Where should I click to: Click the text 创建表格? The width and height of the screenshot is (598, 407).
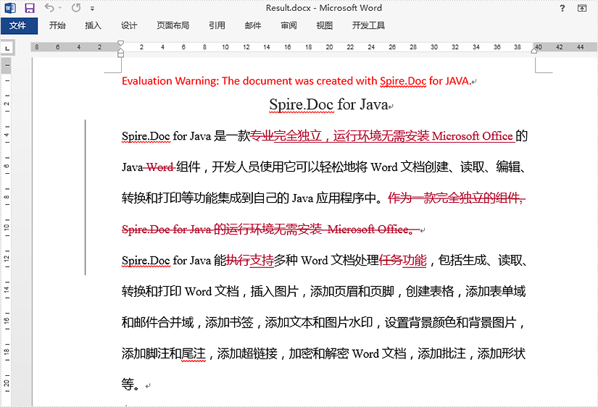pyautogui.click(x=430, y=292)
